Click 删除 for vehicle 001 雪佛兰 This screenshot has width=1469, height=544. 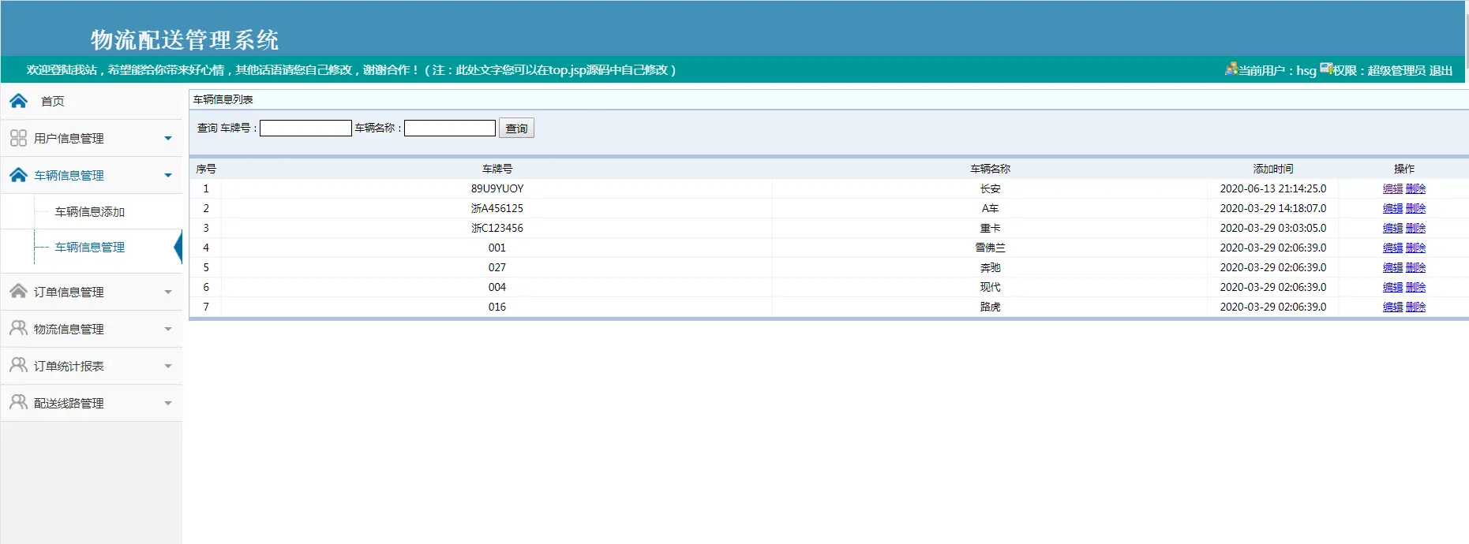tap(1416, 248)
